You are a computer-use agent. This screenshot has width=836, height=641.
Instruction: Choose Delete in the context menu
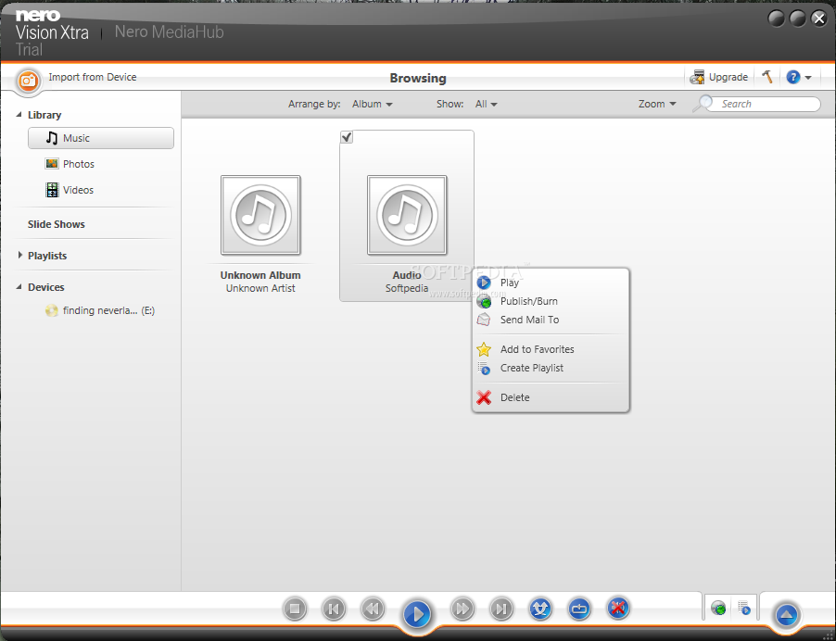[551, 397]
